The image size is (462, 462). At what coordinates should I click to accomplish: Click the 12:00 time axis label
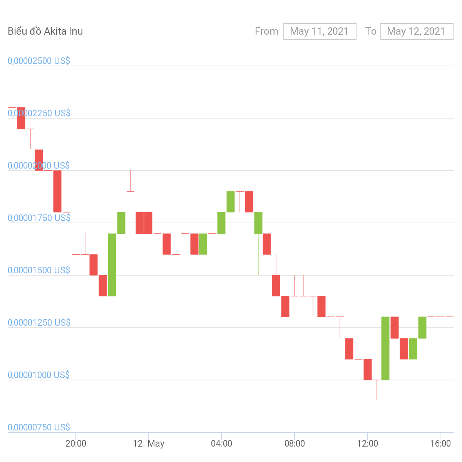pos(368,444)
